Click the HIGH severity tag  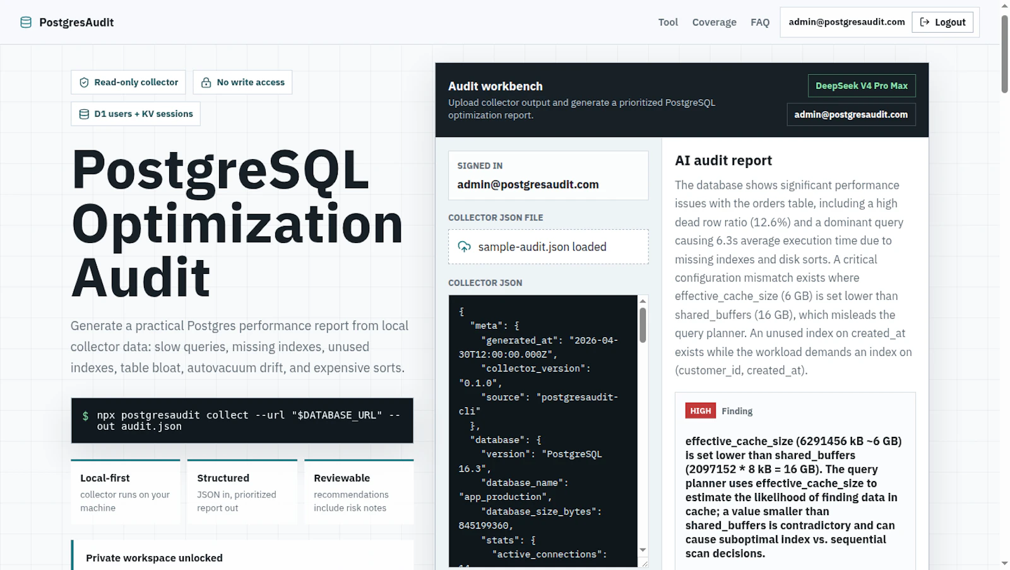700,411
